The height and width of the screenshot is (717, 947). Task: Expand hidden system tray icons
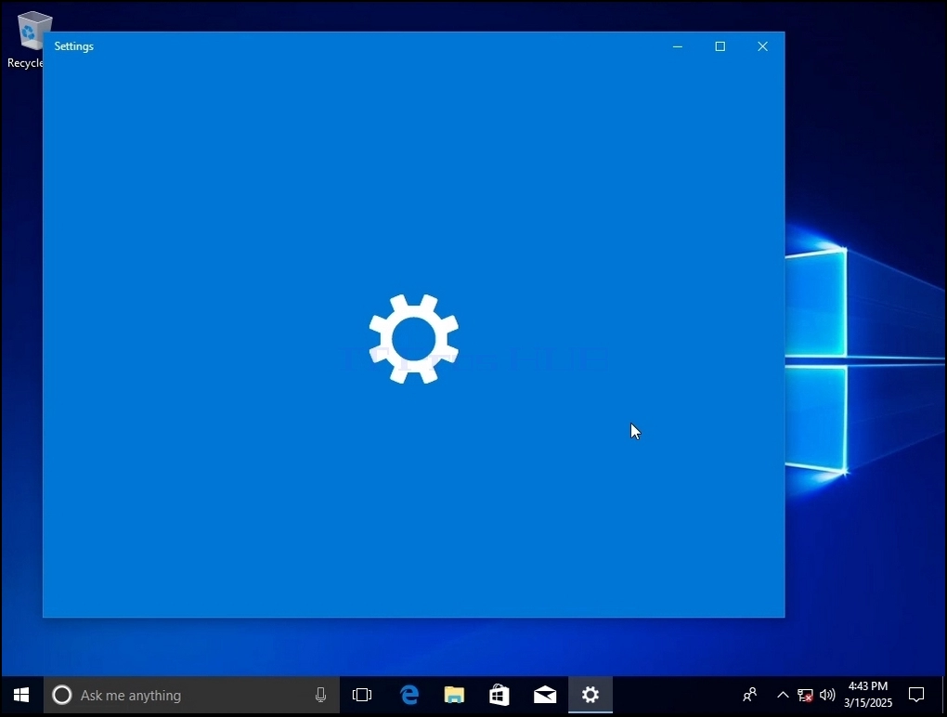[x=783, y=696]
